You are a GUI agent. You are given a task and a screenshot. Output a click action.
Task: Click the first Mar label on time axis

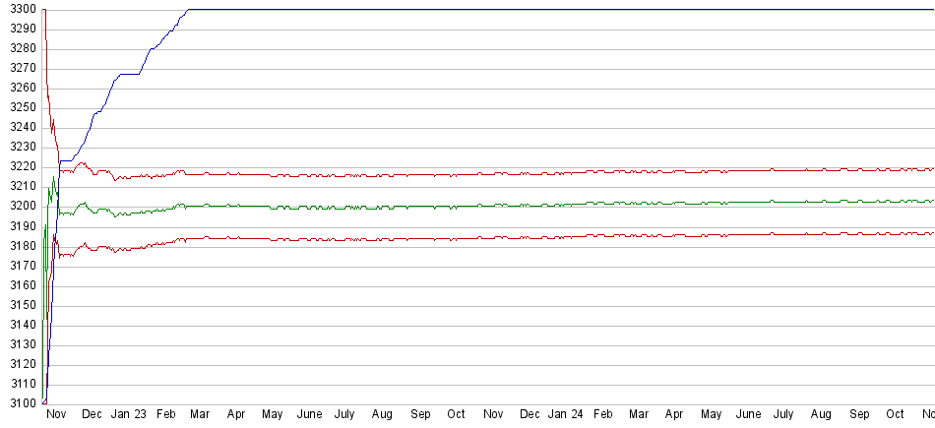coord(200,416)
